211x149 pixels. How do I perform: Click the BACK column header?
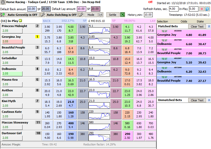[x=47, y=21]
